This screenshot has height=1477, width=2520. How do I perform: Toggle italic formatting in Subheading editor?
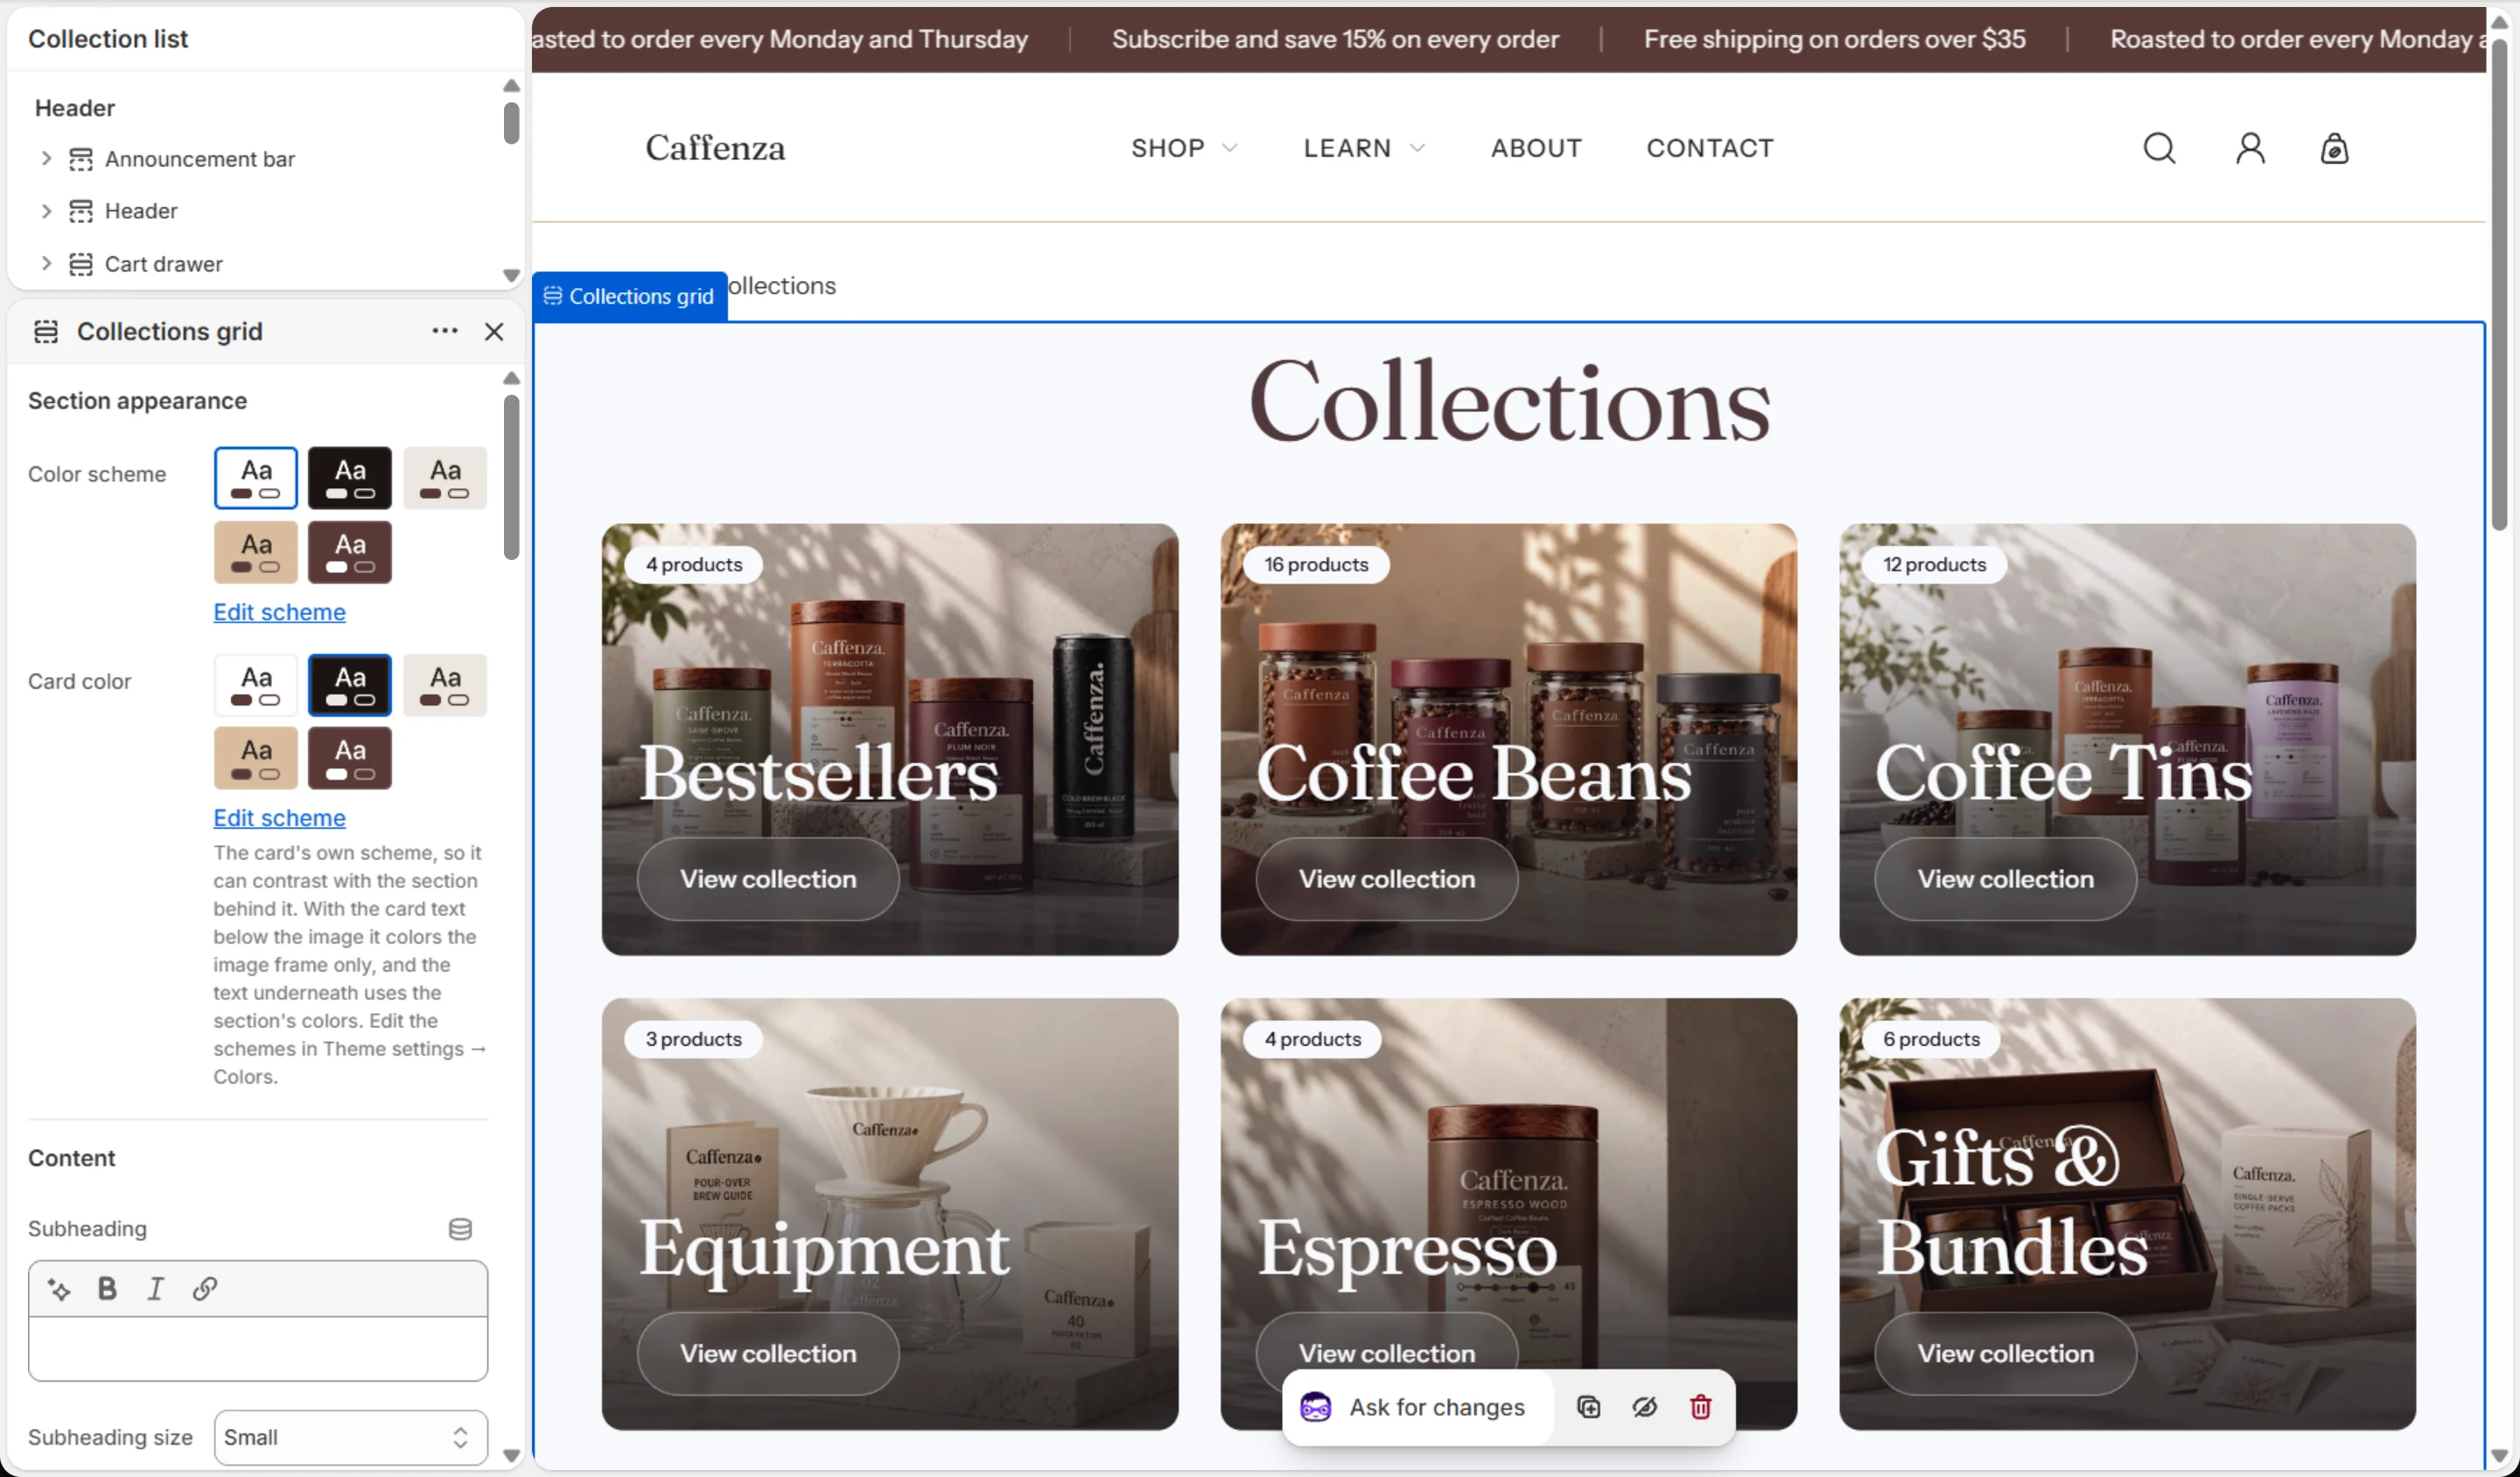tap(155, 1289)
